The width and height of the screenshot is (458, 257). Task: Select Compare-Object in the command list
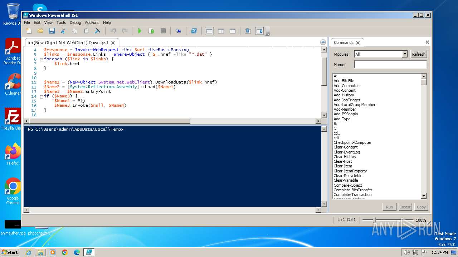pos(348,185)
